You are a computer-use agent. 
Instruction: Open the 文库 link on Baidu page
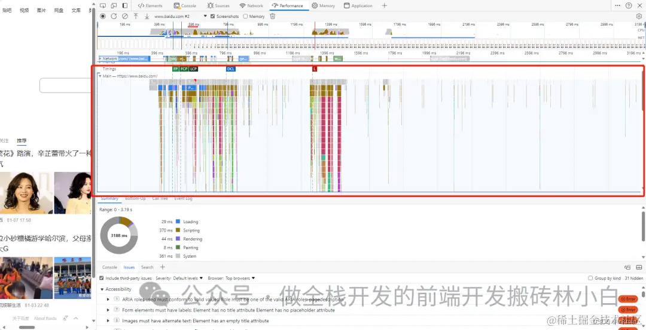coord(76,11)
